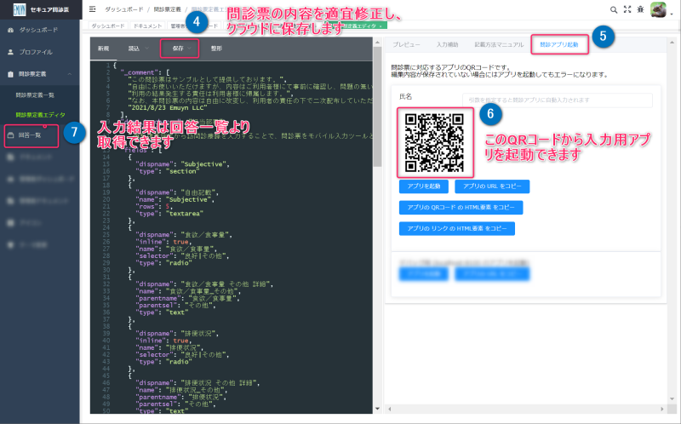The width and height of the screenshot is (681, 424).
Task: Click the 回答一覧 inbox icon
Action: (11, 135)
